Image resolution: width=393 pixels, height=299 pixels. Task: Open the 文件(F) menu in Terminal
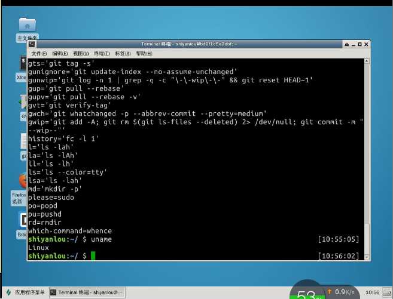[x=39, y=54]
